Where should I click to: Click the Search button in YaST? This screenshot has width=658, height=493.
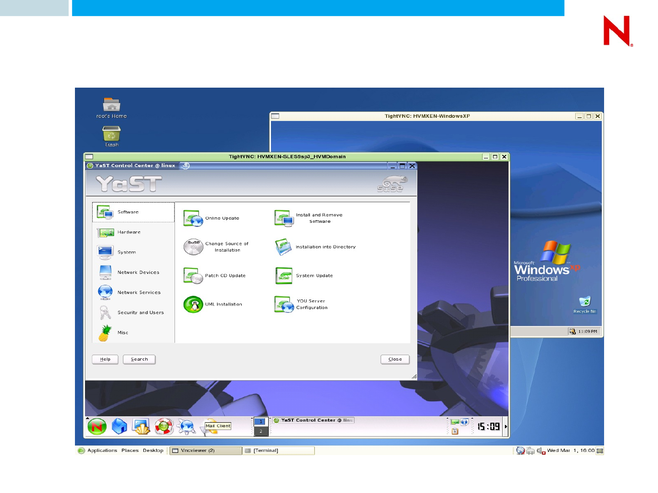(x=139, y=360)
